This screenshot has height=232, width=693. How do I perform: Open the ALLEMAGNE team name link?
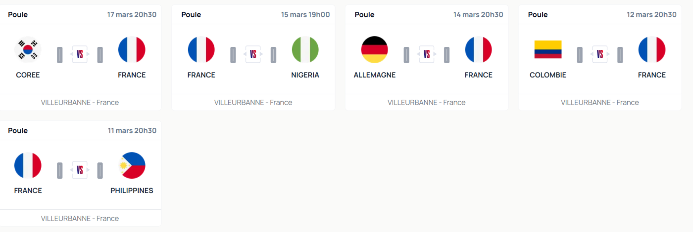(x=375, y=75)
